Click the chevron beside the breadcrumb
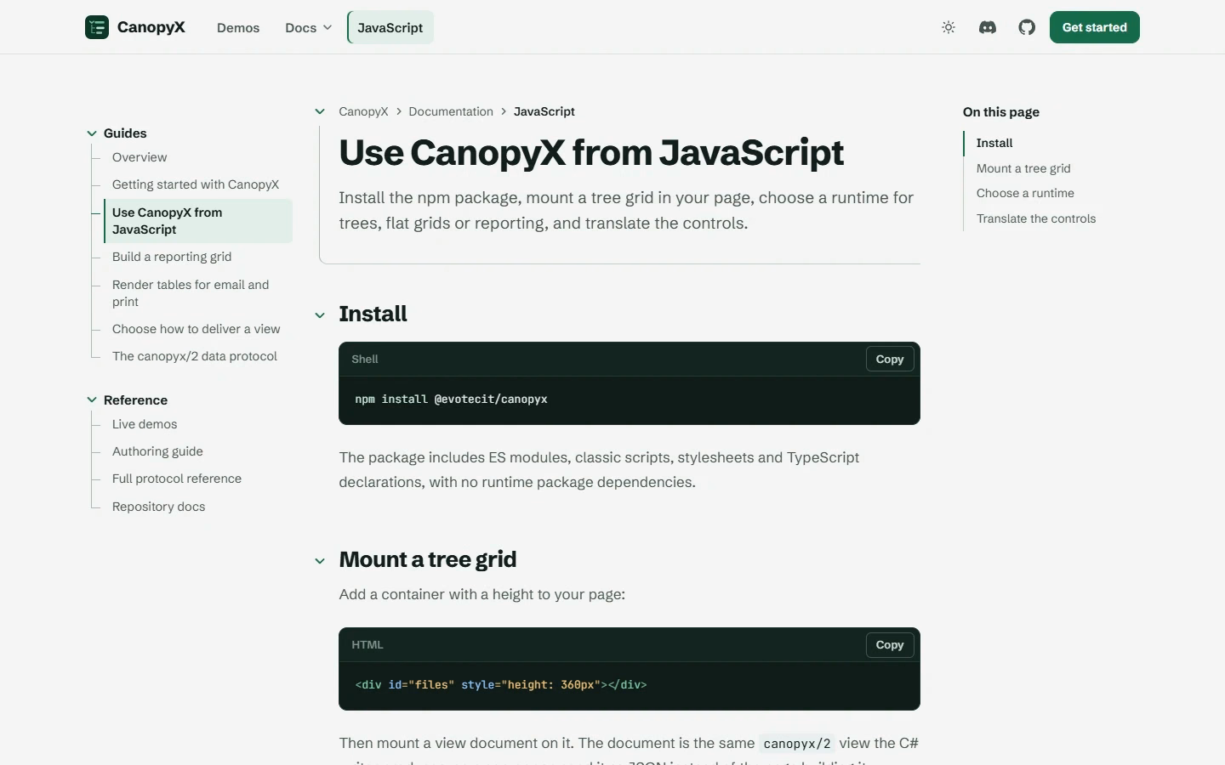This screenshot has width=1225, height=765. (320, 111)
